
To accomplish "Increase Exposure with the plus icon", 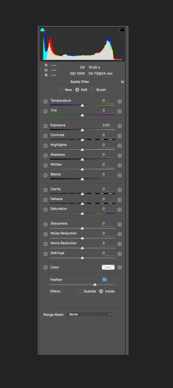I will click(x=120, y=126).
